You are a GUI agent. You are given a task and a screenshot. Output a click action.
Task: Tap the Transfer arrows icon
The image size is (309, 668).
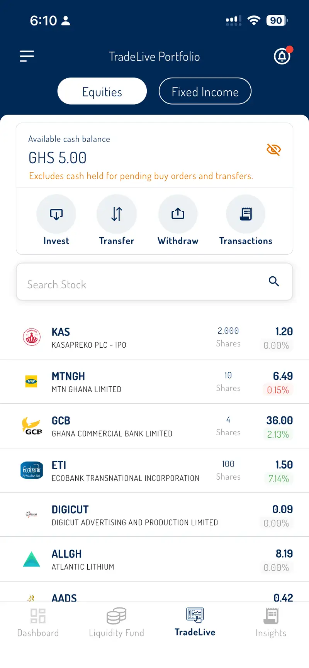[117, 214]
